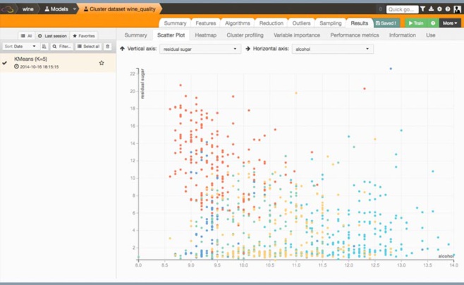Click the user profile avatar
The height and width of the screenshot is (285, 464).
click(x=456, y=10)
